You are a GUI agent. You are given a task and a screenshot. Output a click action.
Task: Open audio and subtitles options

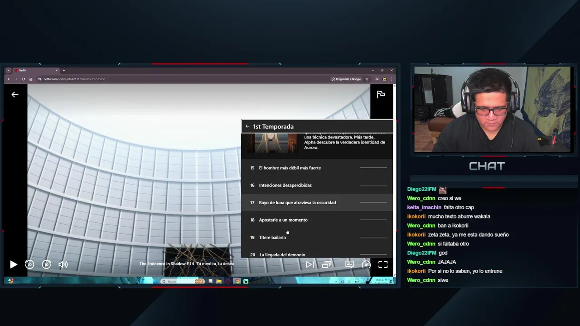click(x=349, y=264)
